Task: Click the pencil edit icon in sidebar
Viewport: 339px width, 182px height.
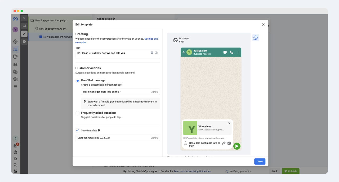Action: (x=24, y=34)
